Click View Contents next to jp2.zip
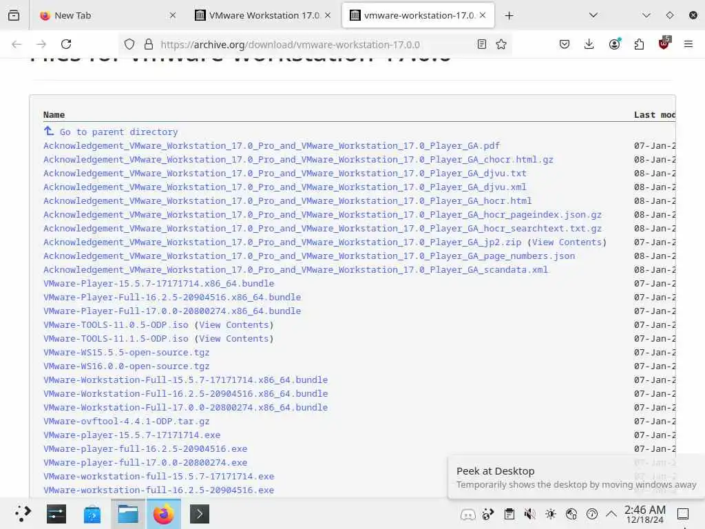 point(567,242)
